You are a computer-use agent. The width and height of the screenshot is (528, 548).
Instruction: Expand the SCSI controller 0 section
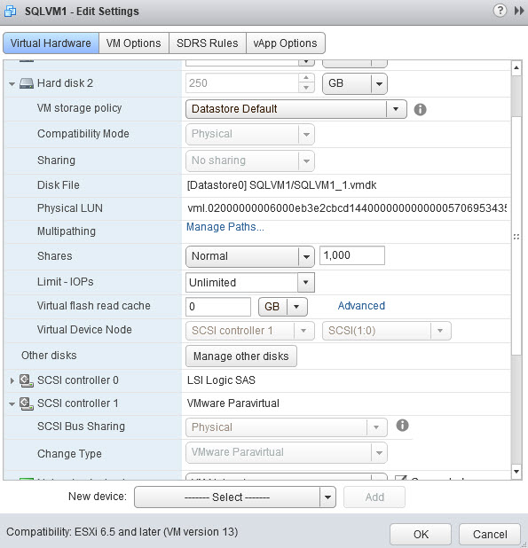(12, 380)
